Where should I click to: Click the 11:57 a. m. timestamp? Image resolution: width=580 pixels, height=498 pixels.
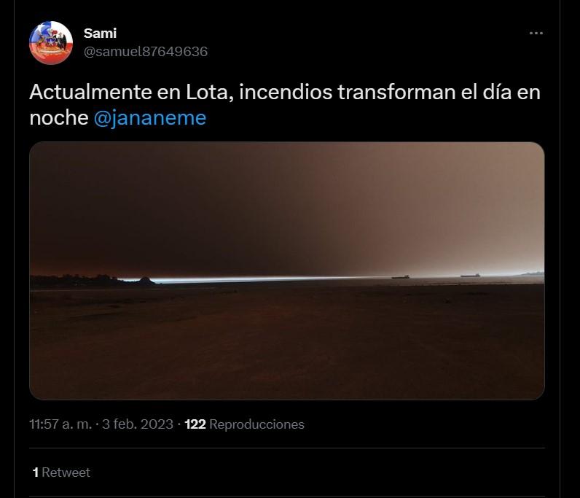(x=60, y=424)
